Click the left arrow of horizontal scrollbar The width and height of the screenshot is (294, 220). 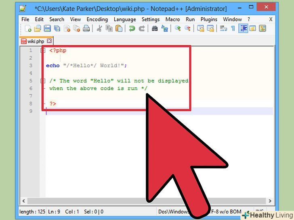coord(23,201)
